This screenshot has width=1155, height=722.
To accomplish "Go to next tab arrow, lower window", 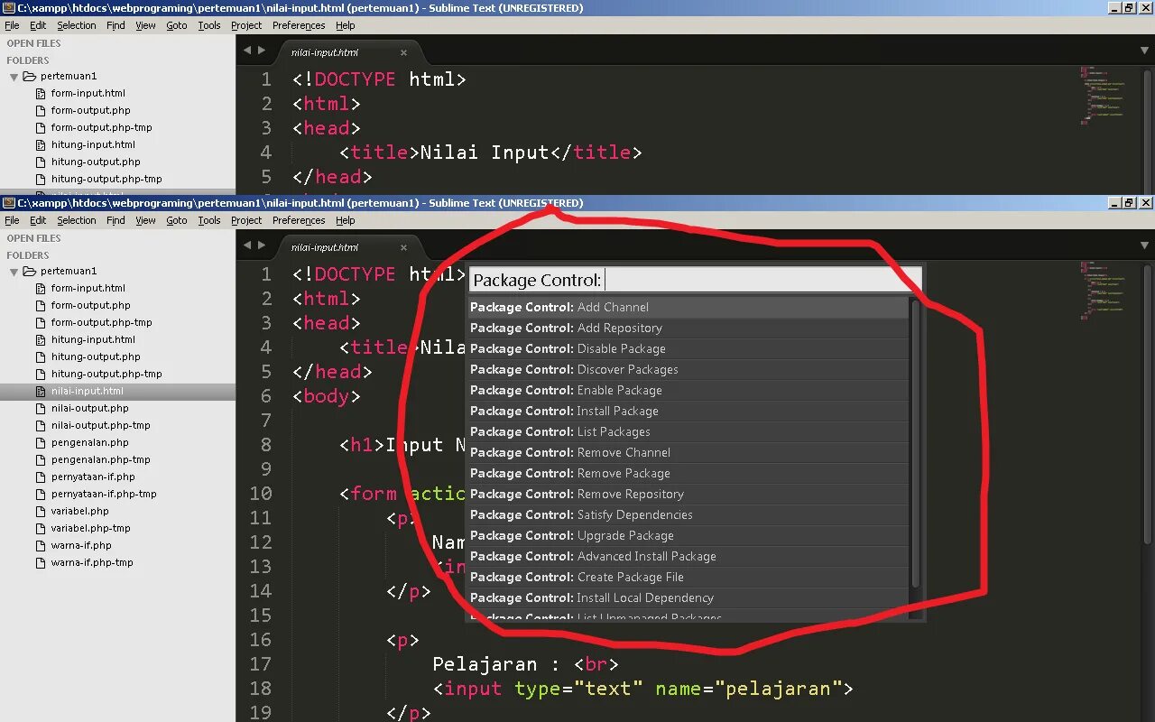I will coord(262,245).
